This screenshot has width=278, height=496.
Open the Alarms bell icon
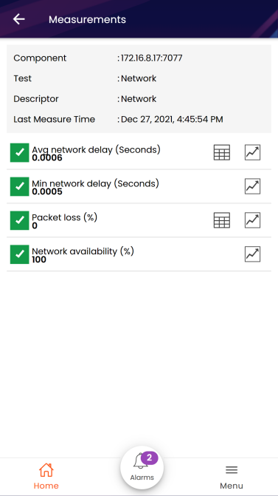(x=140, y=462)
